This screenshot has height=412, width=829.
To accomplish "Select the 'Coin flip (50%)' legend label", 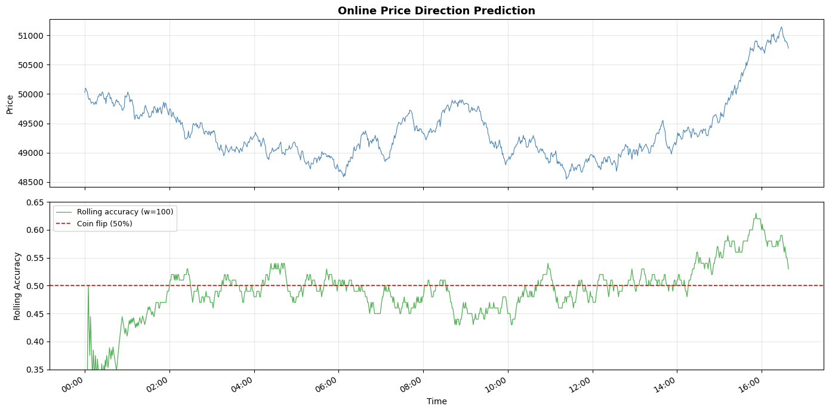I will [x=104, y=223].
